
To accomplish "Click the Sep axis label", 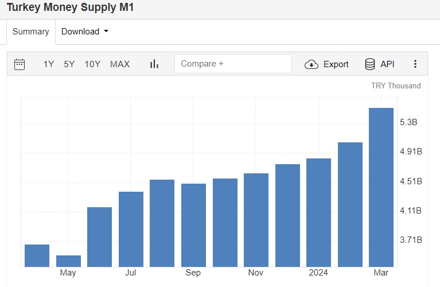I will pyautogui.click(x=193, y=273).
